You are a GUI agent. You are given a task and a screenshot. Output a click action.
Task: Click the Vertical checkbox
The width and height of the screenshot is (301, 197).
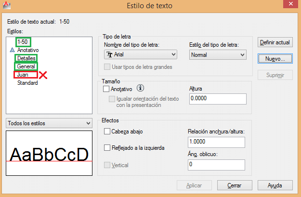107,165
